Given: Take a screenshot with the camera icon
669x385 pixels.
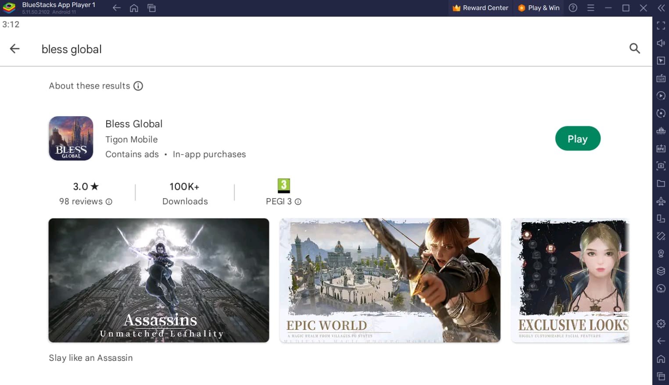Looking at the screenshot, I should pyautogui.click(x=661, y=166).
